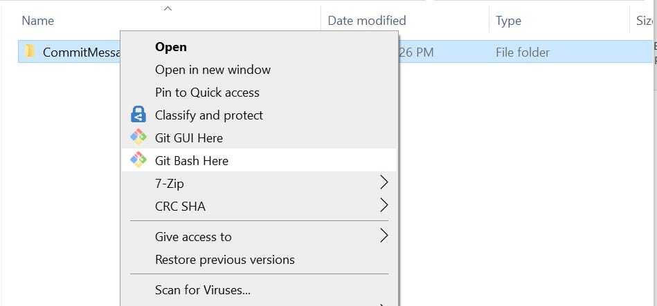Click the sort arrow above Name column
657x306 pixels.
(168, 8)
